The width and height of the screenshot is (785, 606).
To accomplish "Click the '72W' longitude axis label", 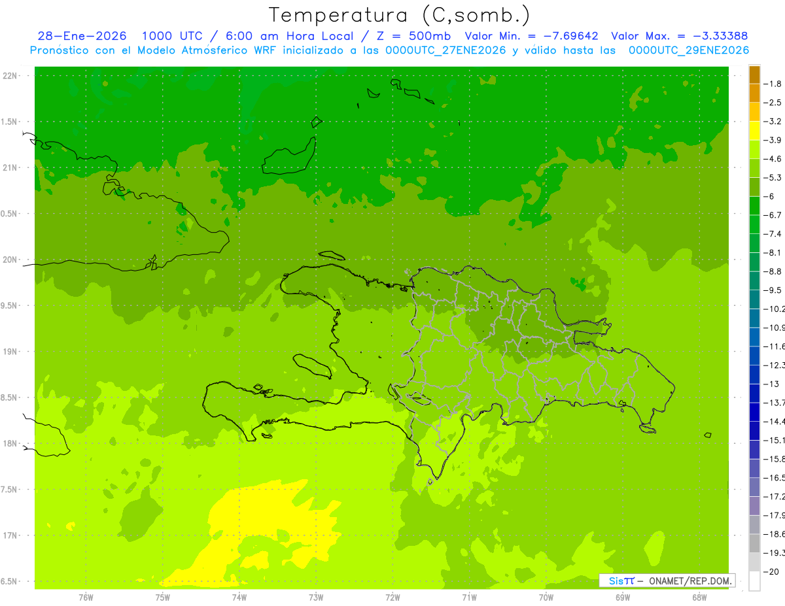I will (x=392, y=597).
